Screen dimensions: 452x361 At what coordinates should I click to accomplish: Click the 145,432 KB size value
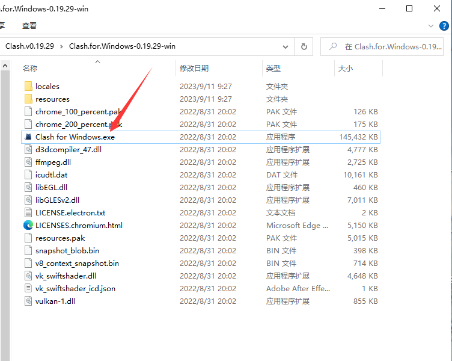[358, 137]
